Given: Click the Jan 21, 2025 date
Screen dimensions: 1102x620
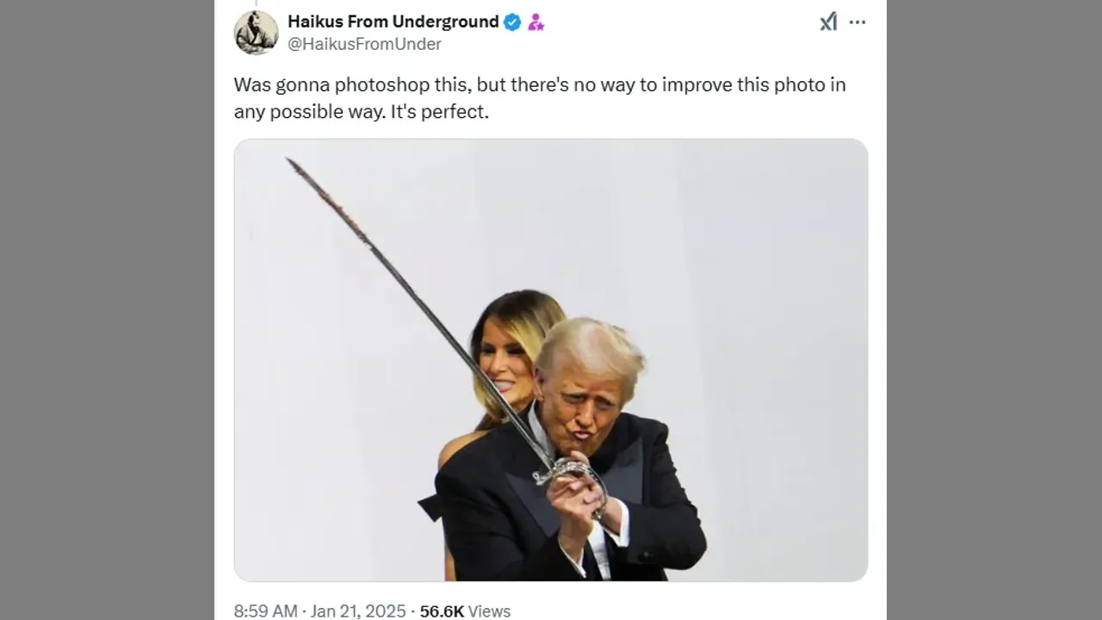Looking at the screenshot, I should (358, 611).
